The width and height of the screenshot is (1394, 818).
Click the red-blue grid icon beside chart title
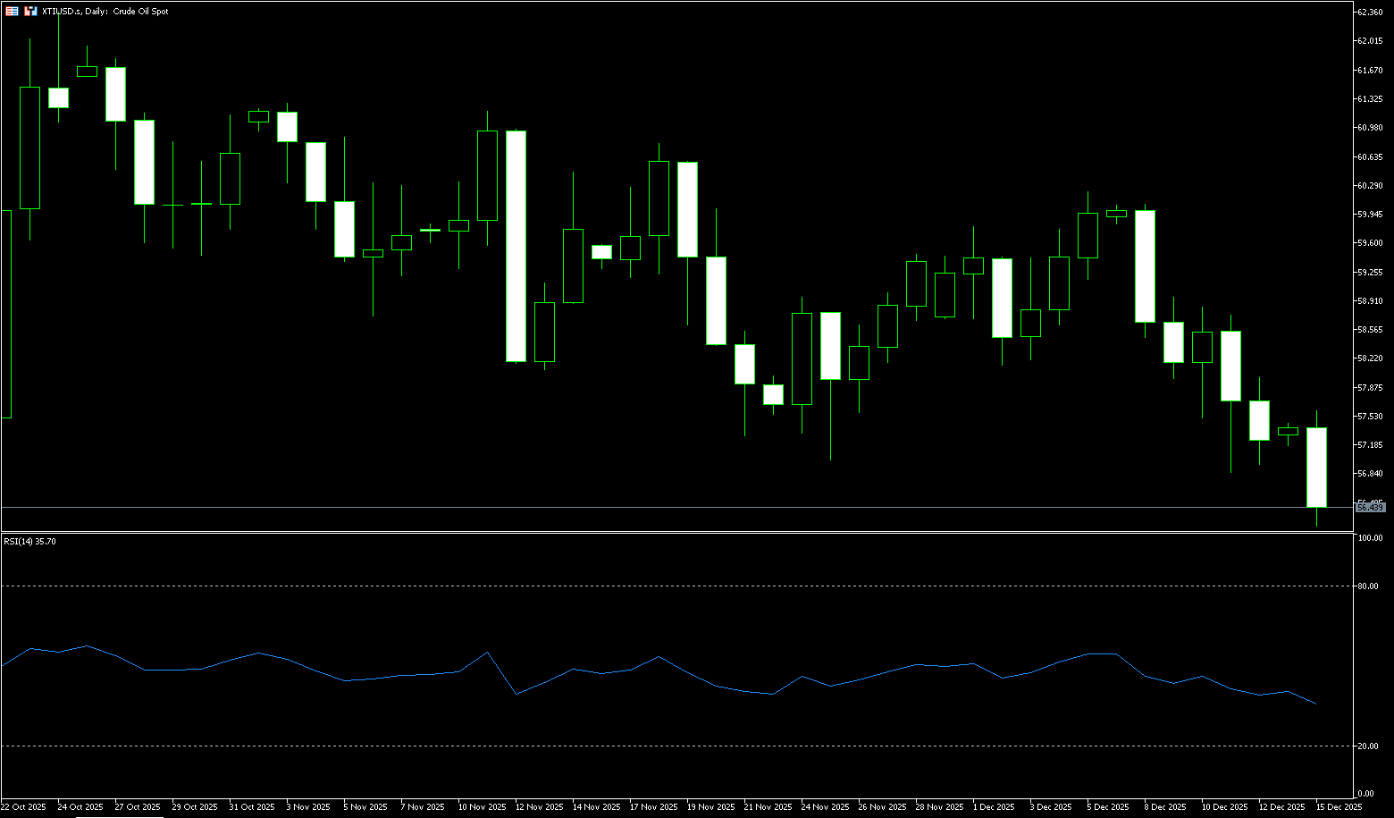coord(12,12)
